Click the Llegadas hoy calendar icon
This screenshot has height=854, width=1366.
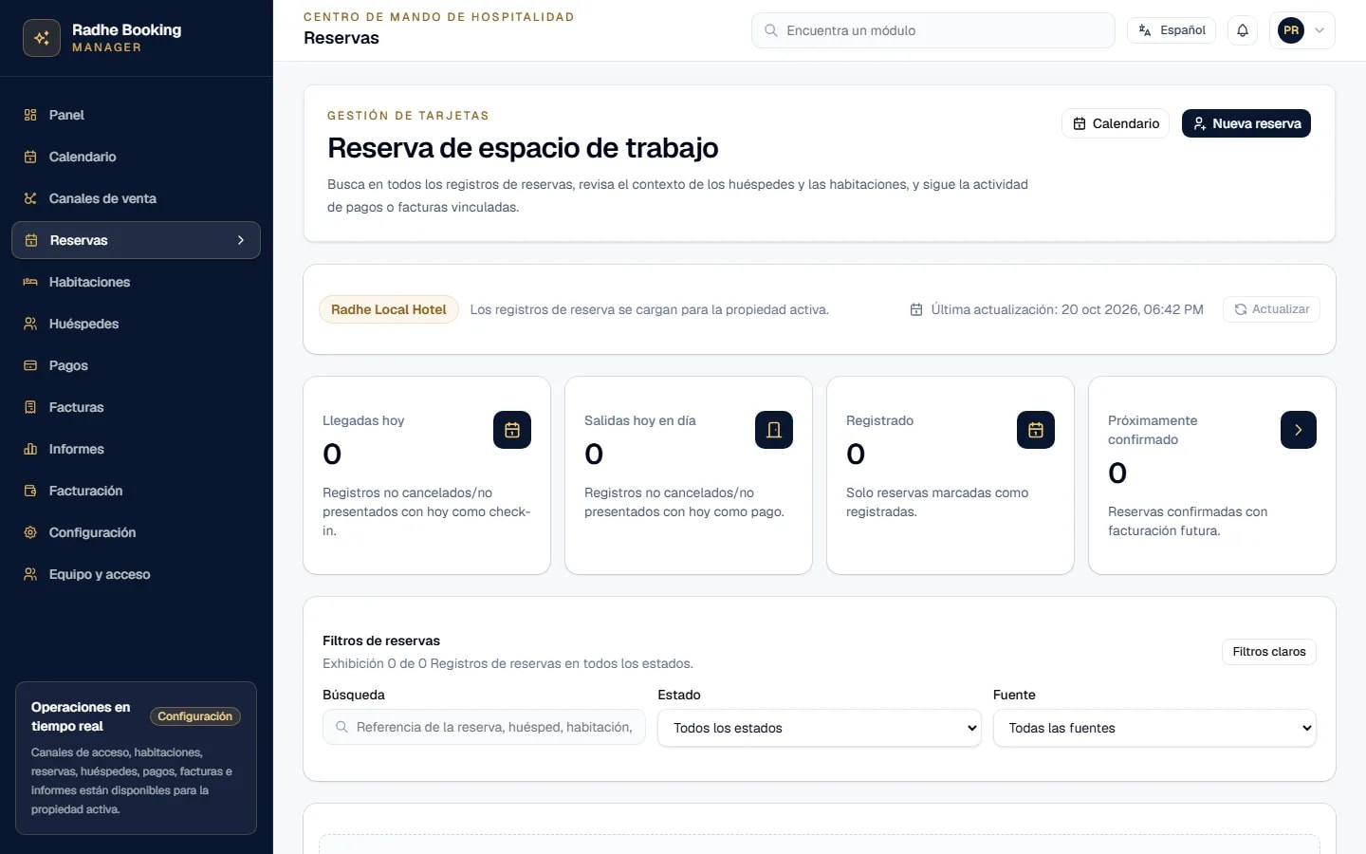coord(512,430)
